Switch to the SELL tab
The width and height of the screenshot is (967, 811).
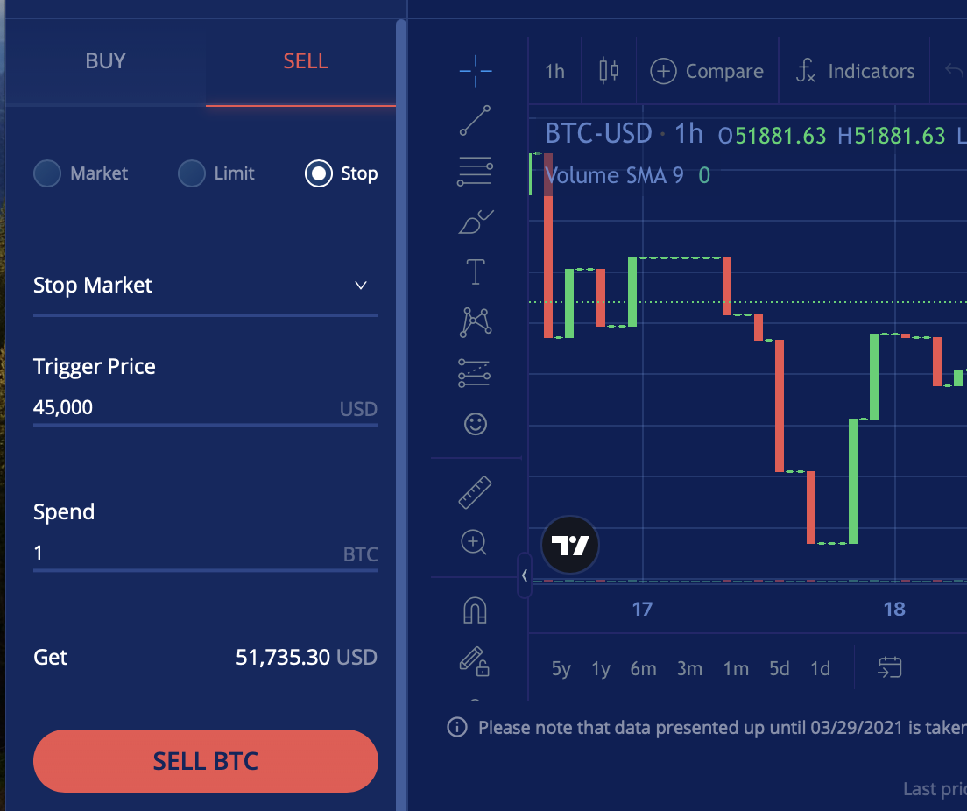306,61
